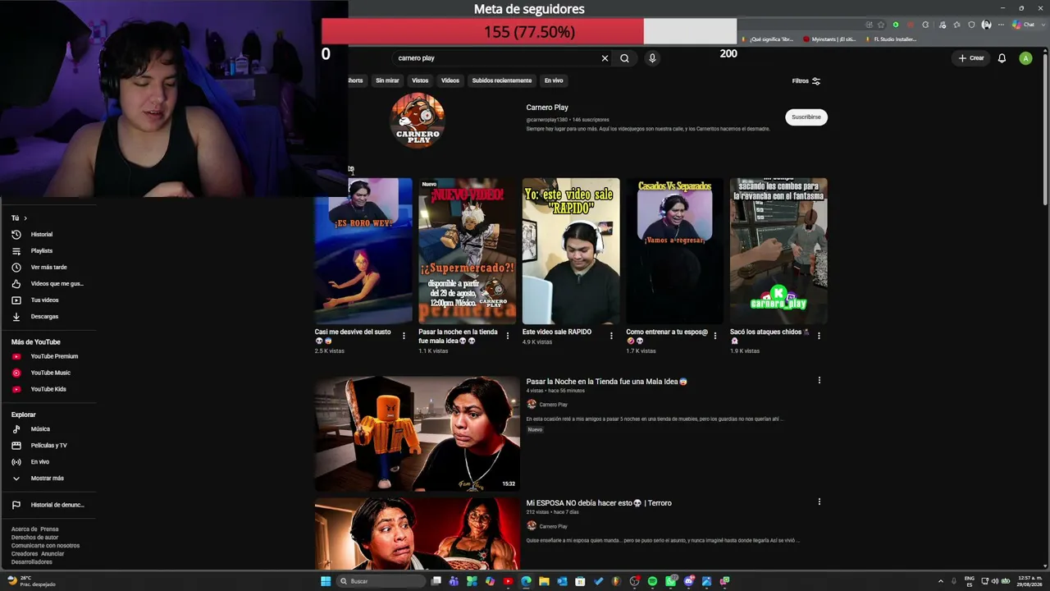
Task: Open options for Como entrenar a tu espos@
Action: coord(714,336)
